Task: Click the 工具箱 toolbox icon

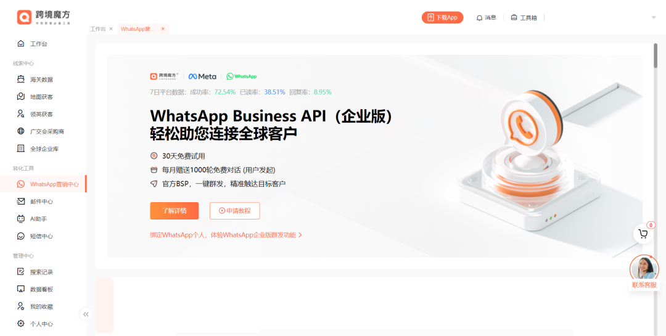Action: pos(514,17)
